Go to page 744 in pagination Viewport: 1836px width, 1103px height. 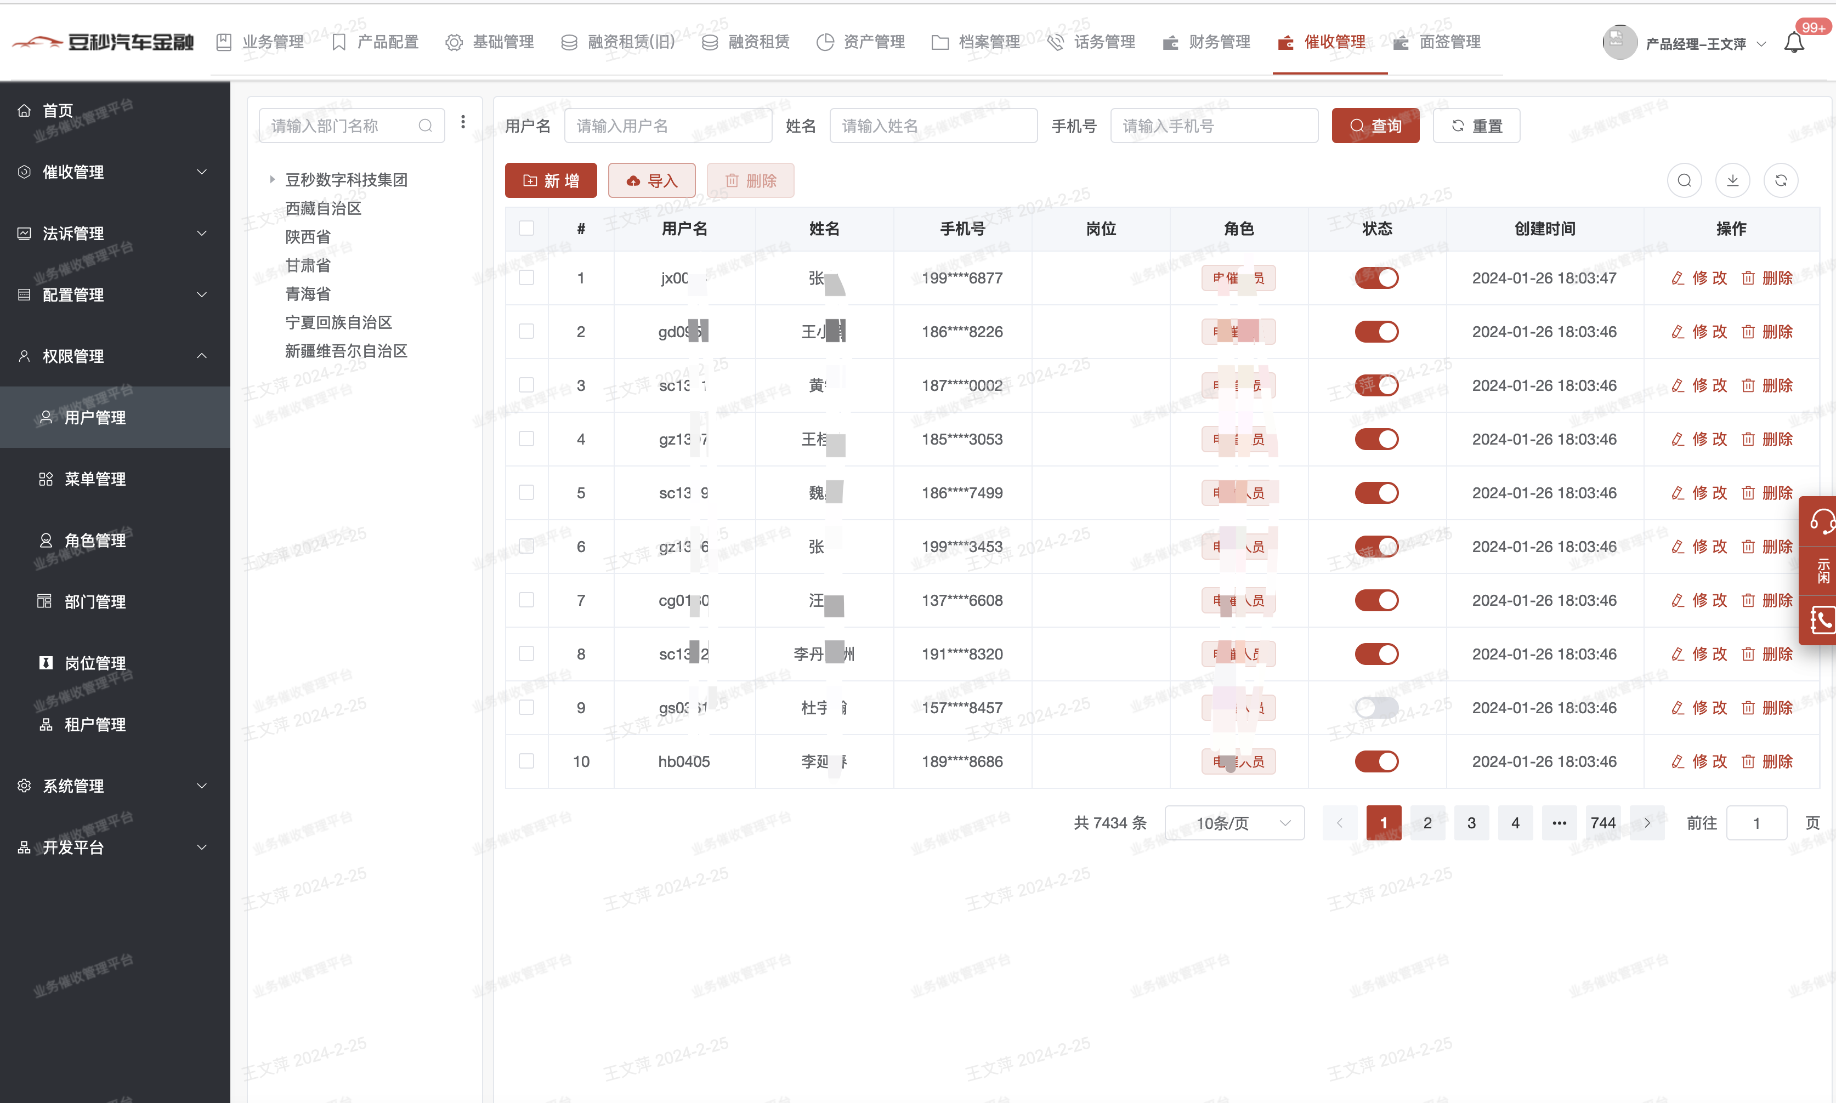(x=1602, y=823)
